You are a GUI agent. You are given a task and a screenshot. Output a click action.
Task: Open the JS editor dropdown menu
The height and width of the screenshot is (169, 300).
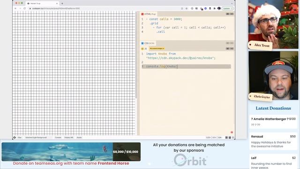pos(232,49)
